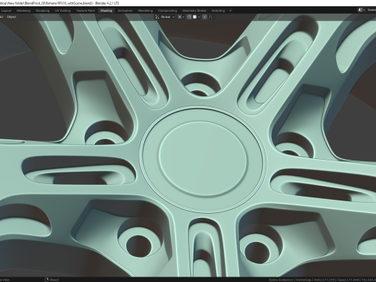Screen dimensions: 376x282
Task: Open the Object menu in viewport header
Action: pos(11,17)
